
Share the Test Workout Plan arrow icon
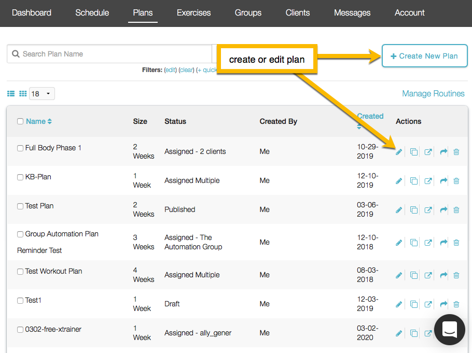click(x=443, y=275)
